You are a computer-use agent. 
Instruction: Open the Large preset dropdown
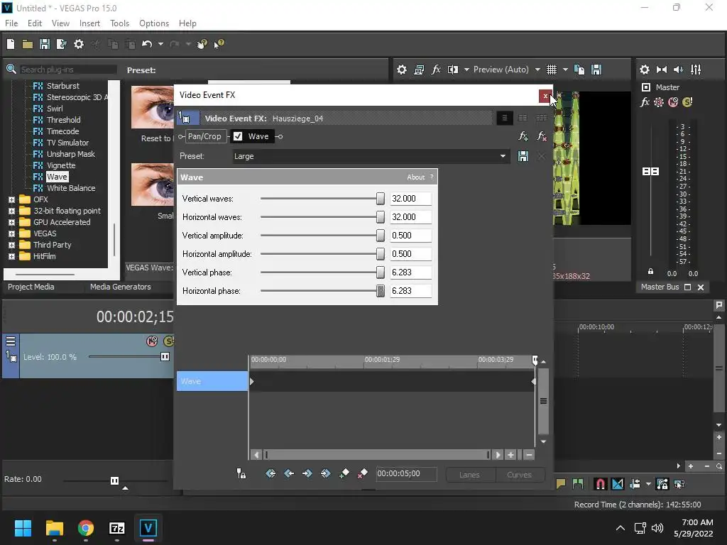(x=503, y=156)
